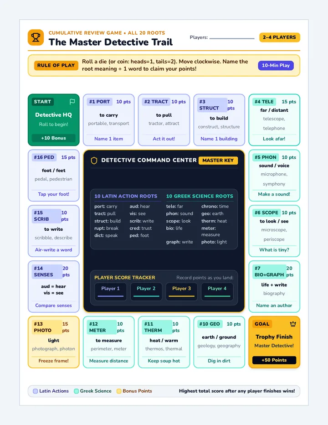This screenshot has width=328, height=425.
Task: Click the 'Measure distance' prompt
Action: coord(108,361)
